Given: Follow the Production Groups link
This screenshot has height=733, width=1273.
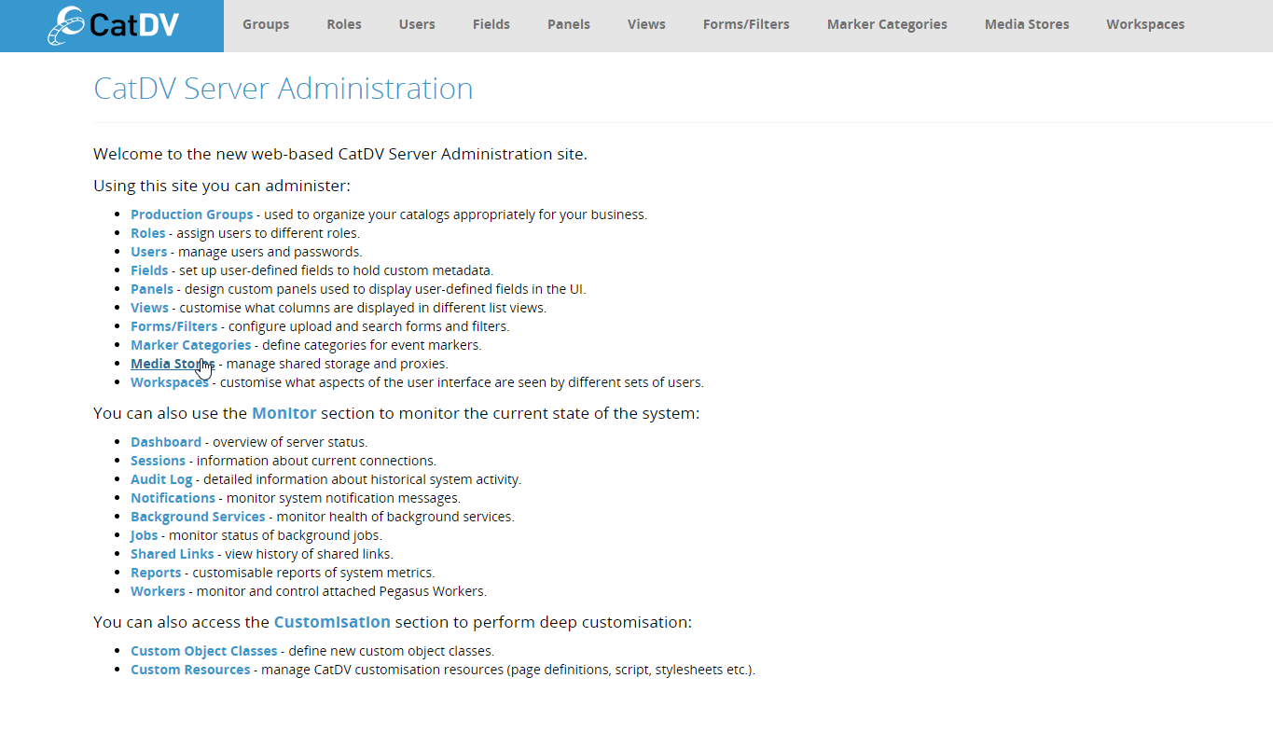Looking at the screenshot, I should (191, 214).
